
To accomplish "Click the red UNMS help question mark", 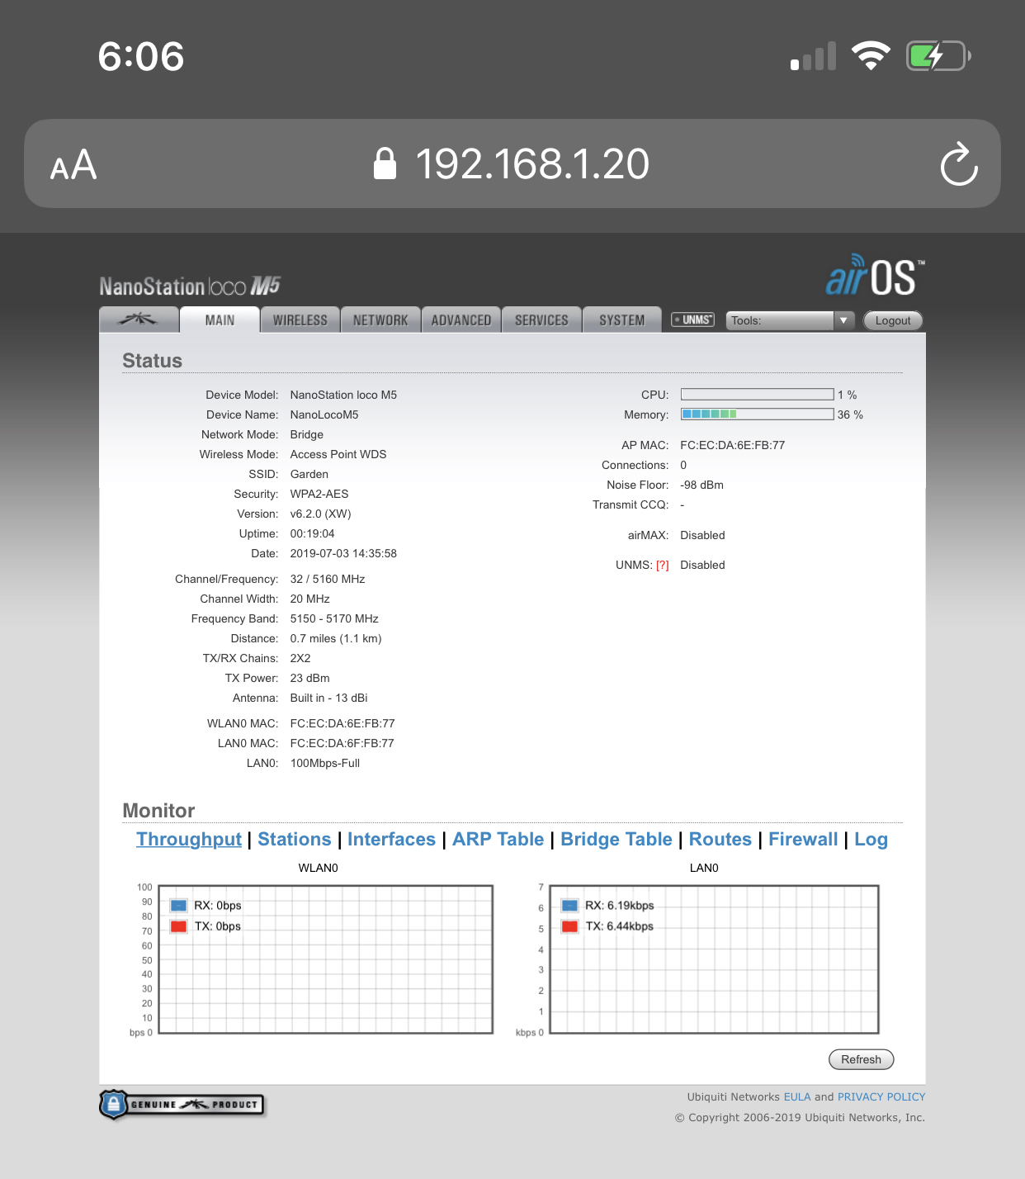I will 662,566.
